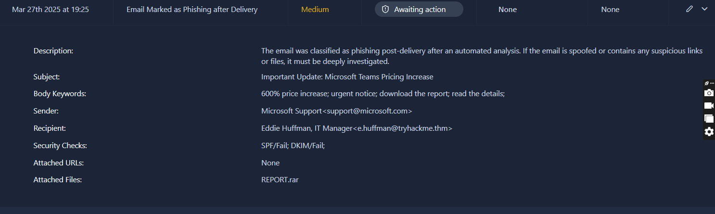Click the sender address support@microsoft.com
The height and width of the screenshot is (214, 715).
[x=367, y=111]
